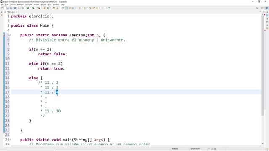Click the Debug bug icon
This screenshot has width=269, height=151.
click(x=23, y=8)
